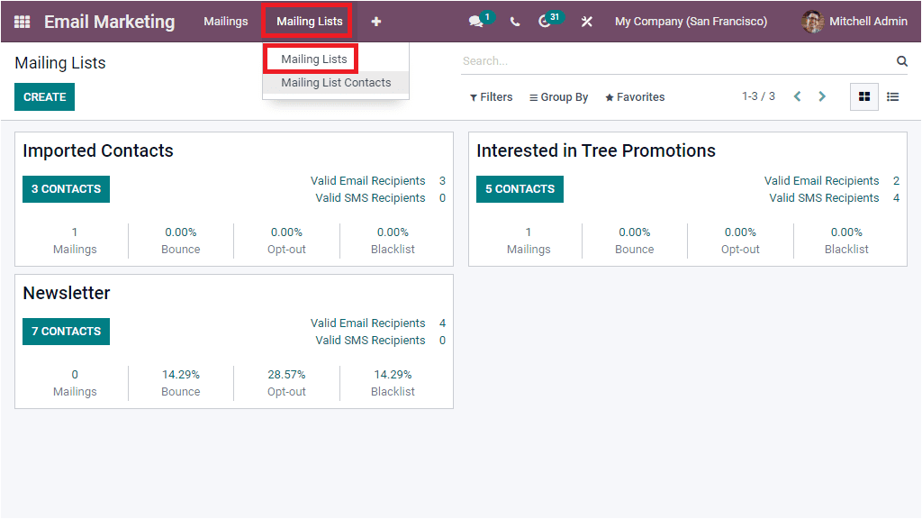Open the Mailings menu
This screenshot has height=519, width=922.
[x=225, y=21]
